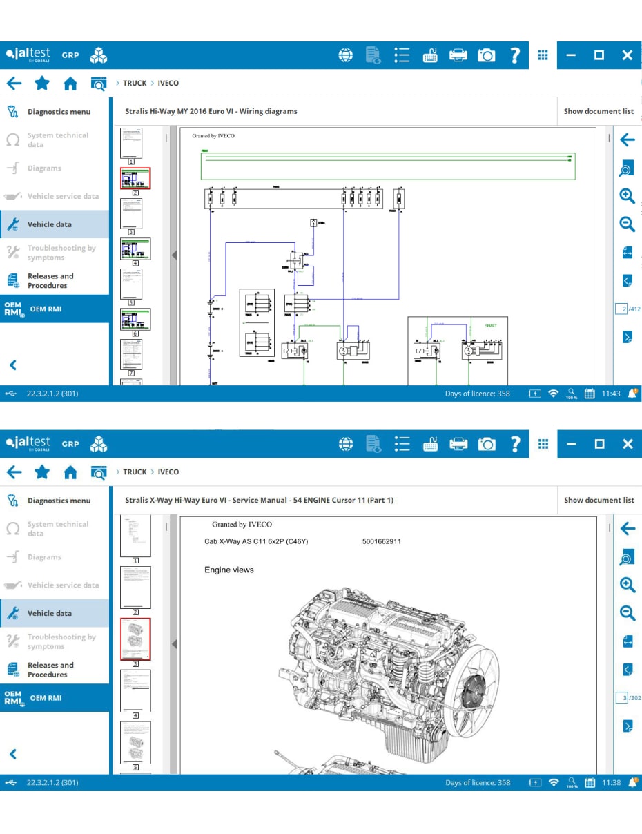Click version "22.3.2.1.2 (301)" in Wiring diagrams window

point(52,394)
